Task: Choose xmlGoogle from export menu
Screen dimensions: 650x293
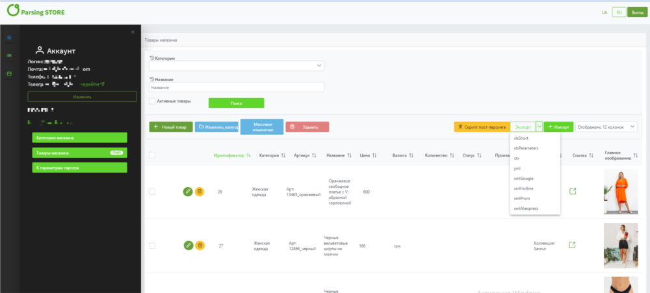Action: tap(523, 178)
